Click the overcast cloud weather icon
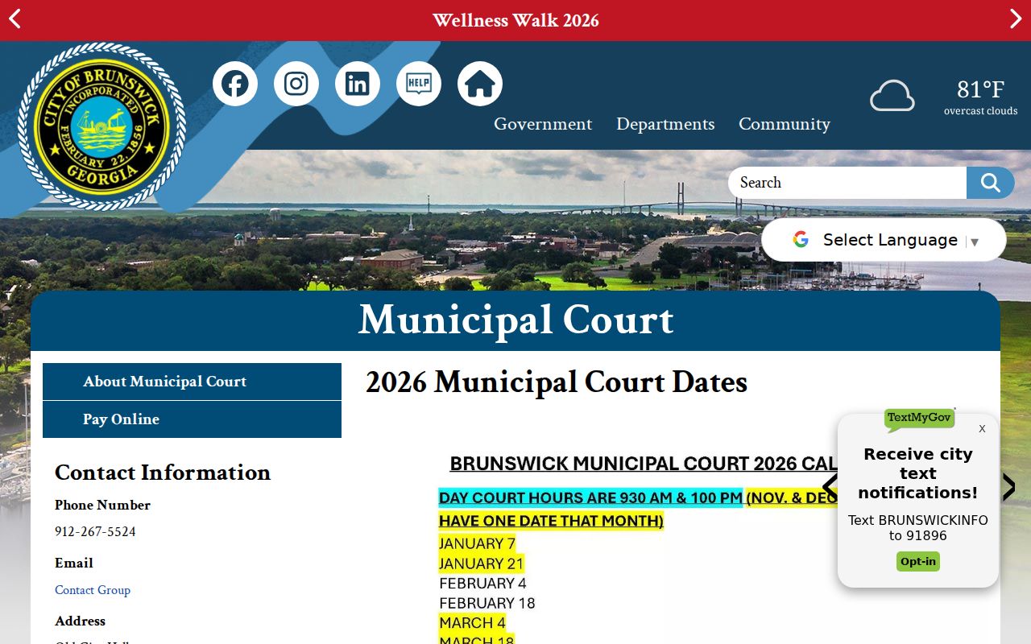This screenshot has height=644, width=1031. click(892, 97)
